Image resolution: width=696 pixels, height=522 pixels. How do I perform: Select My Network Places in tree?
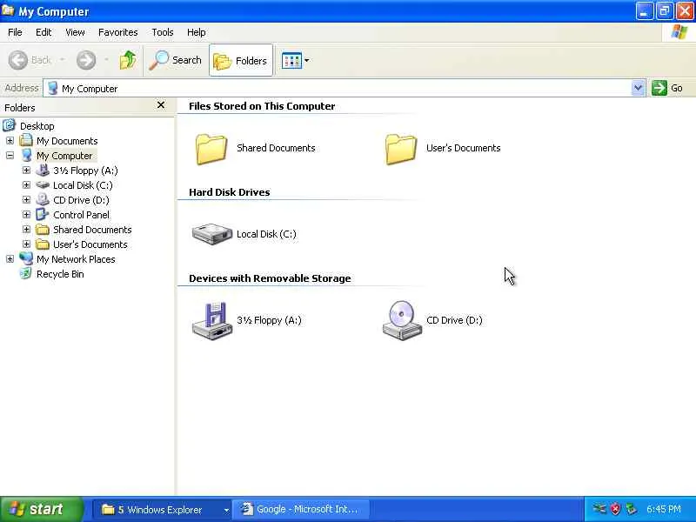coord(76,259)
